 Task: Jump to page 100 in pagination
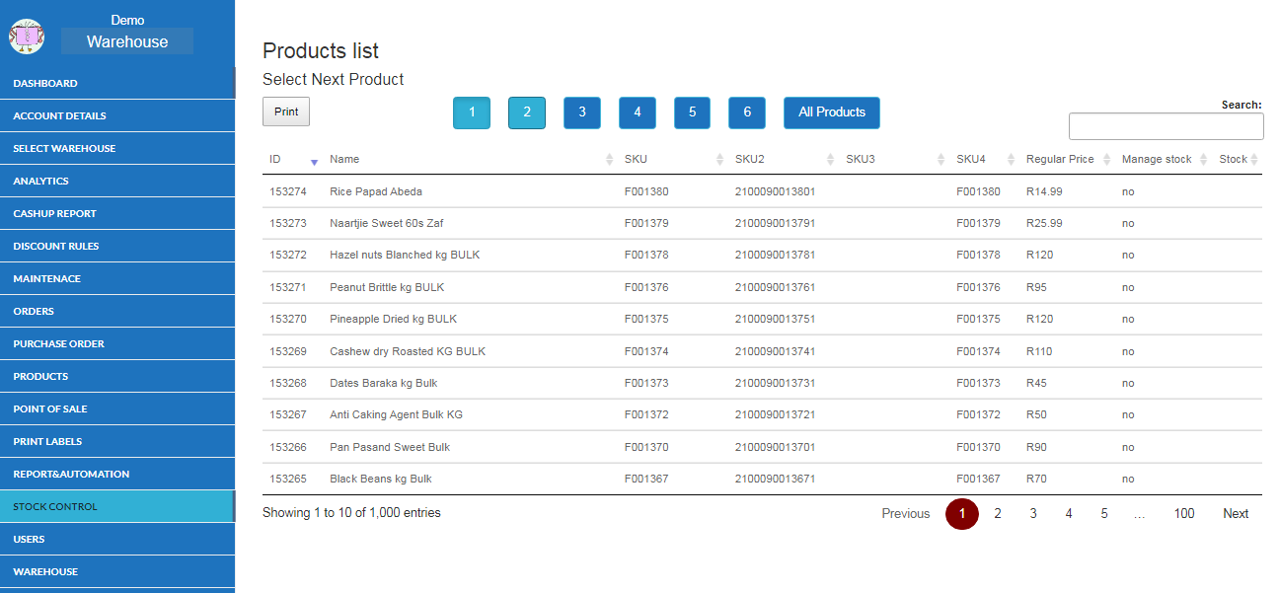pyautogui.click(x=1183, y=513)
